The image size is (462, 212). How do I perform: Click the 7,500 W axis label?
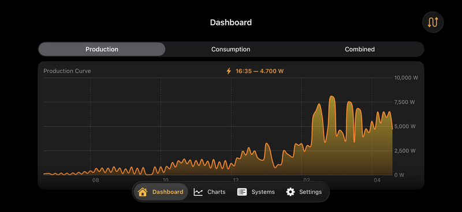click(x=405, y=103)
